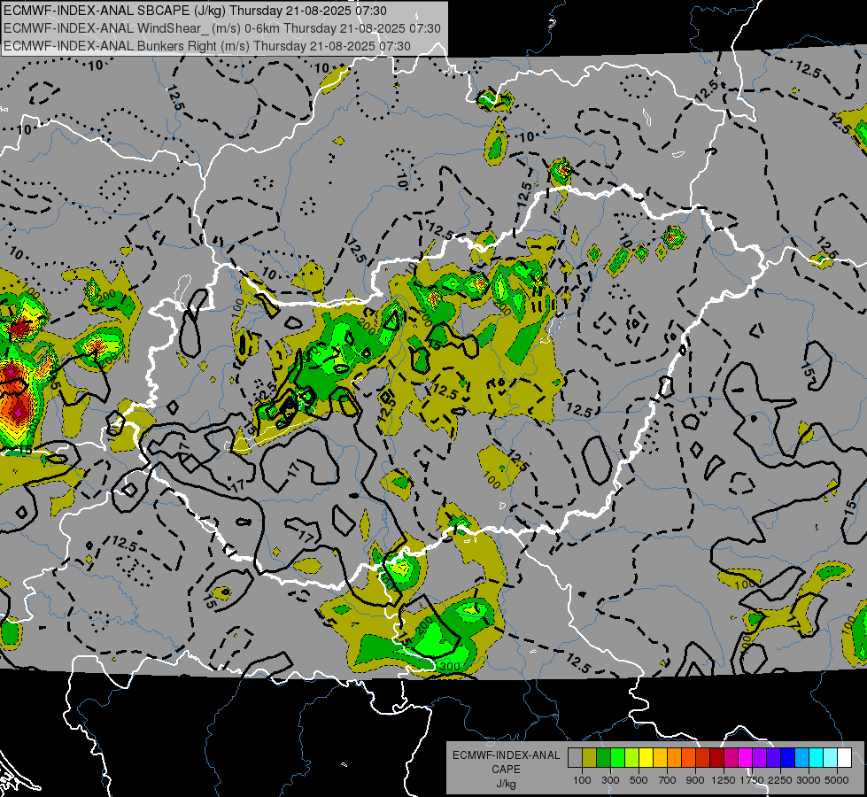Click the white swatch above 5000

(x=845, y=758)
